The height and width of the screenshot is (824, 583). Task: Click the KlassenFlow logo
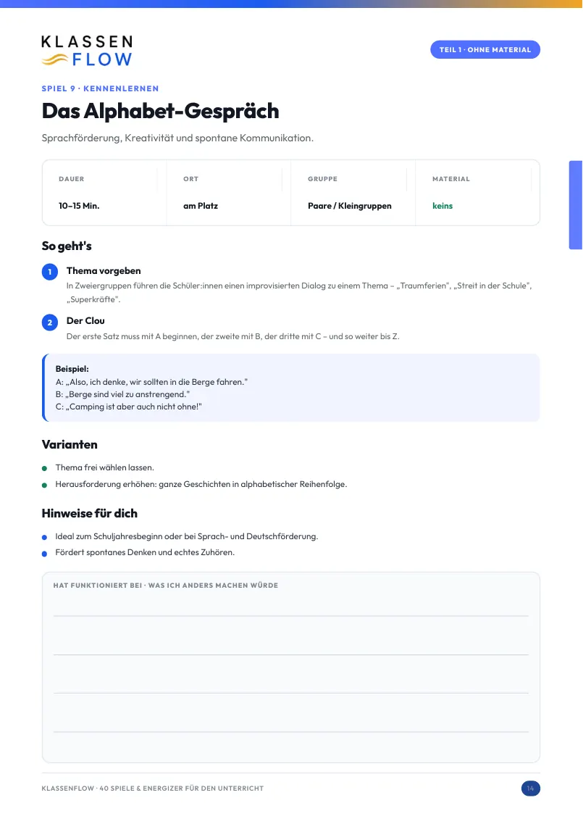(87, 51)
